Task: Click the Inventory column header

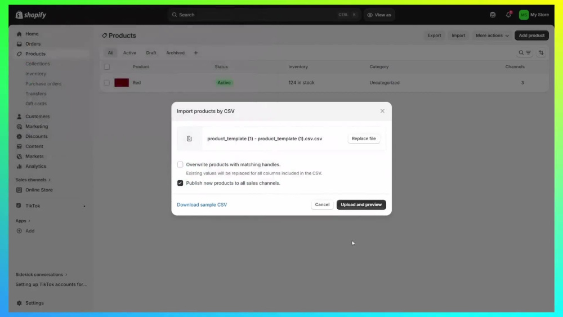Action: [298, 67]
